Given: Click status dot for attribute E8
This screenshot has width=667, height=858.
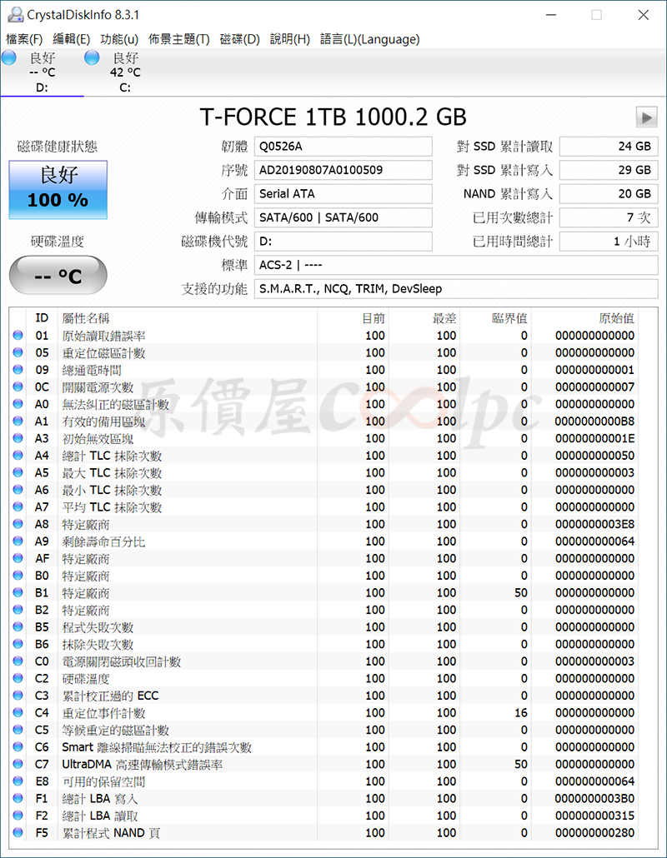Looking at the screenshot, I should coord(18,781).
